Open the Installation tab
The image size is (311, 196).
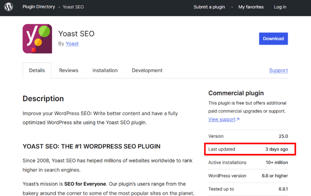tap(105, 70)
